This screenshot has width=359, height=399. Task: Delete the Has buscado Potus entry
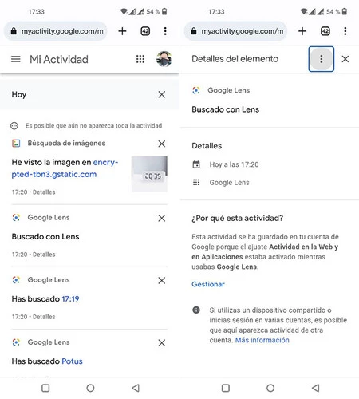(162, 343)
